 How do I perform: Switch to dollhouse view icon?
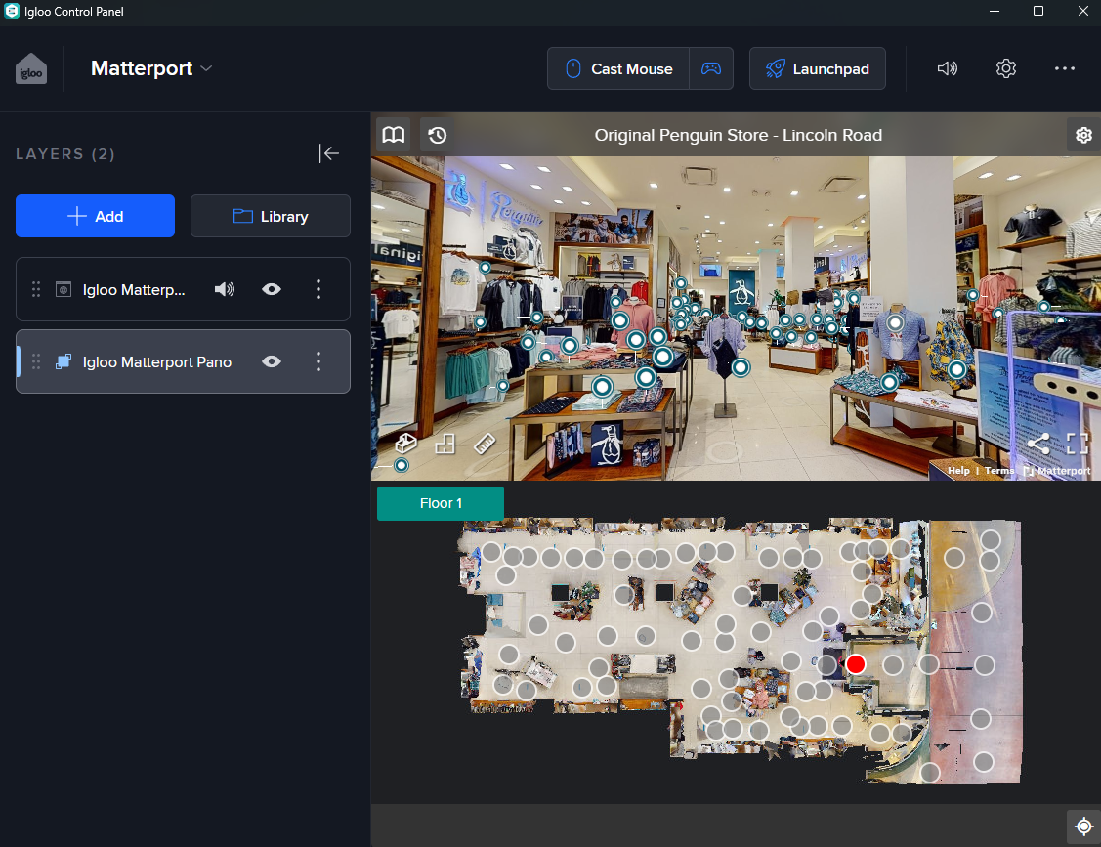pos(405,444)
